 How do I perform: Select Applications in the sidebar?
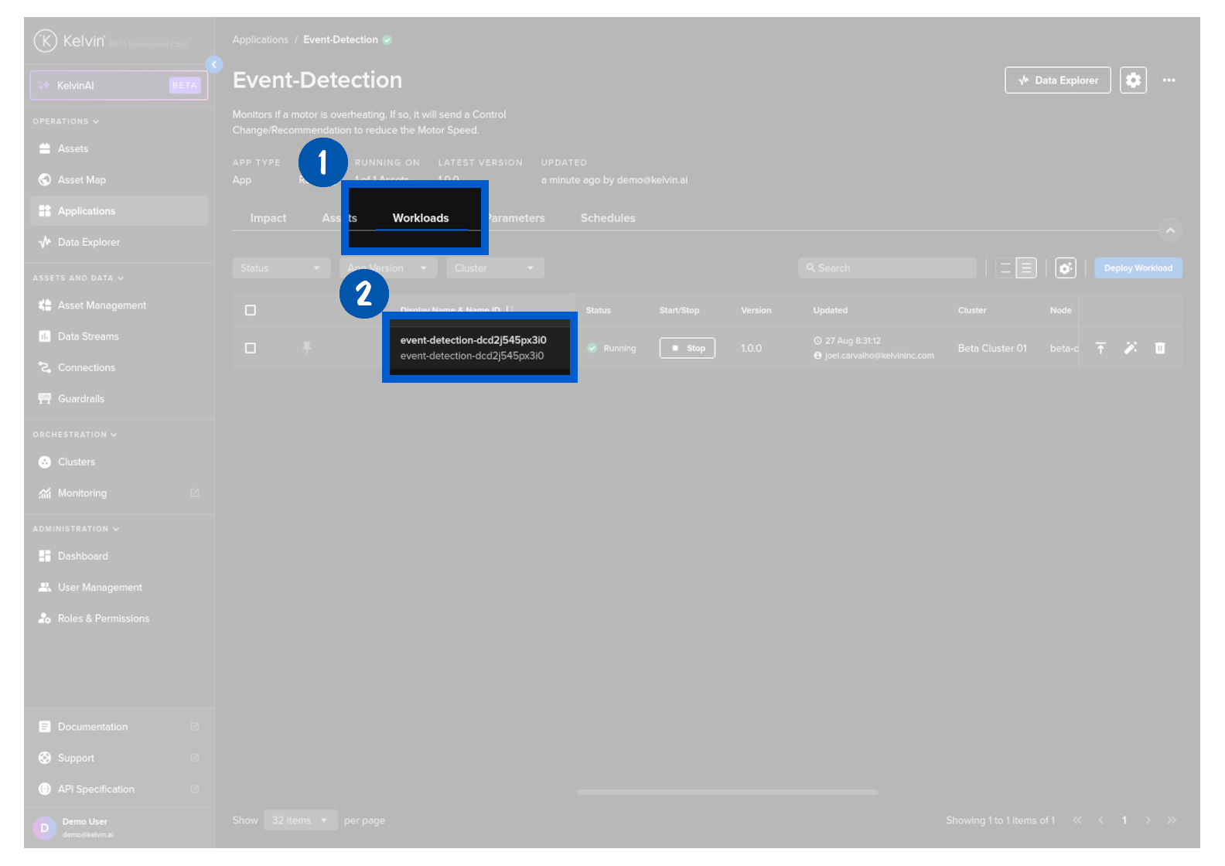(119, 211)
